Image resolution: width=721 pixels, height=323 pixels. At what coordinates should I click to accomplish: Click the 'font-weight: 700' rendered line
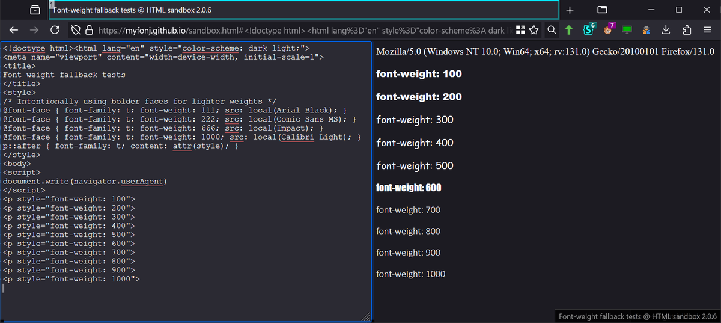point(408,210)
